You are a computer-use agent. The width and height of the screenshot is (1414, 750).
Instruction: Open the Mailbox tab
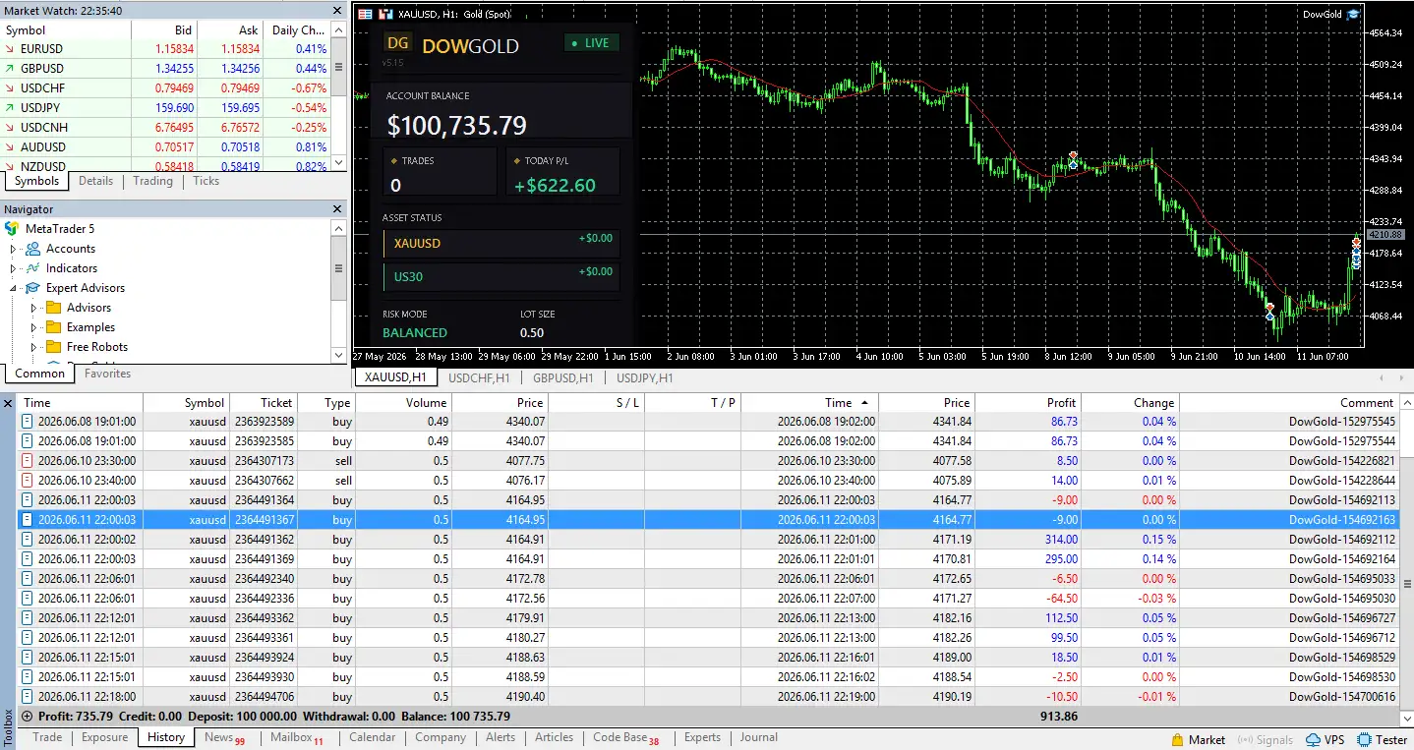(296, 737)
